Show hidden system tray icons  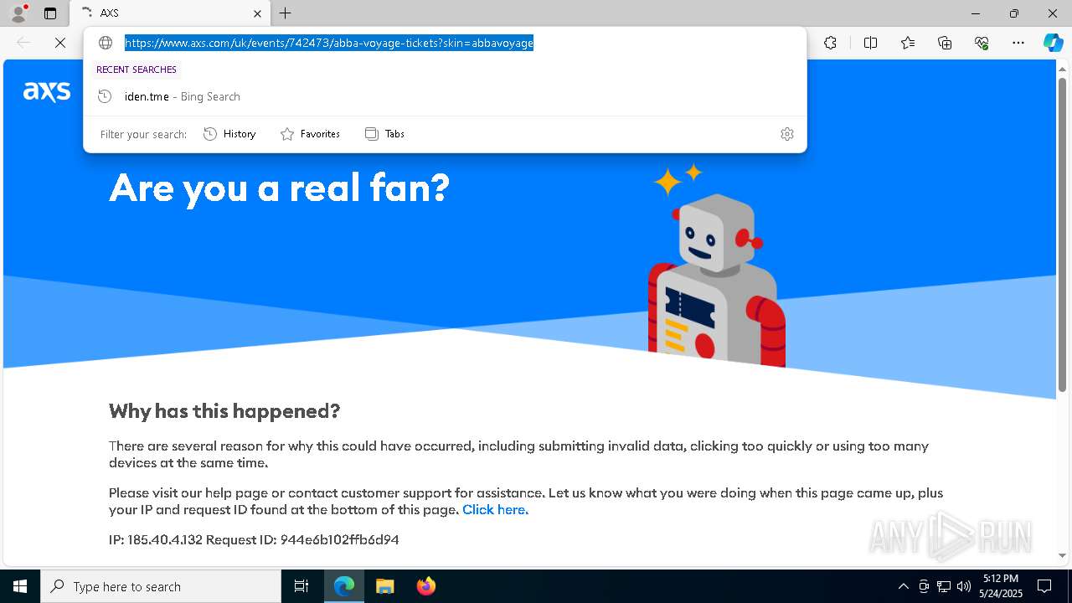903,586
